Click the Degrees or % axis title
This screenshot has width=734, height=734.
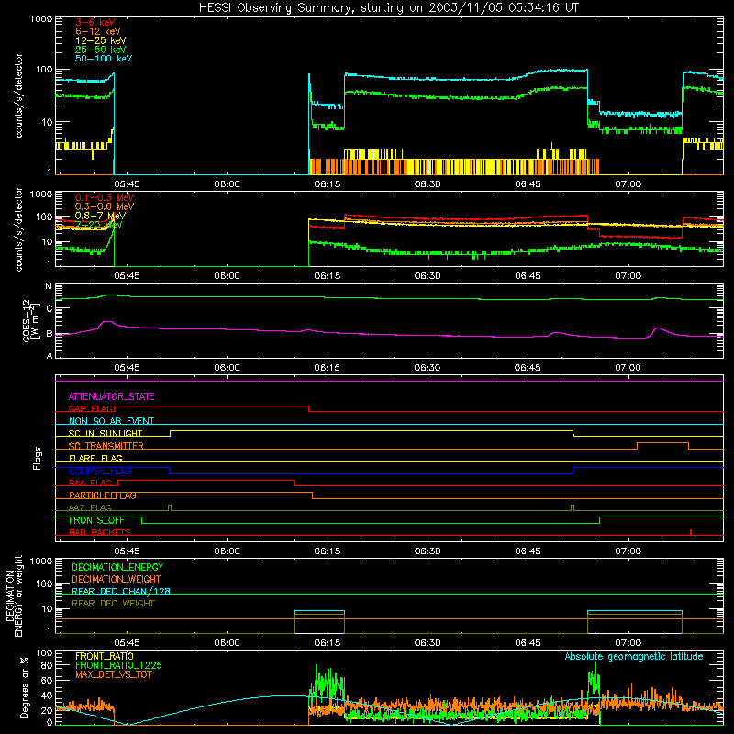tap(24, 687)
